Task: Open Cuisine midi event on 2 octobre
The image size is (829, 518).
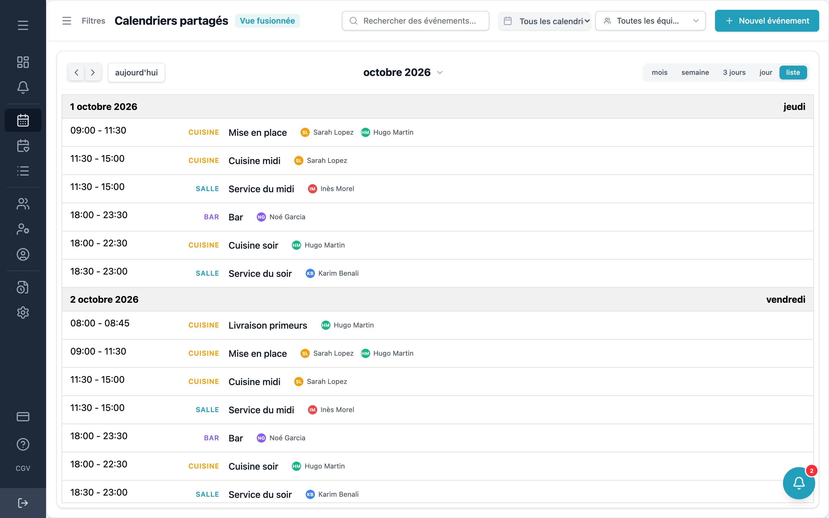Action: tap(438, 382)
